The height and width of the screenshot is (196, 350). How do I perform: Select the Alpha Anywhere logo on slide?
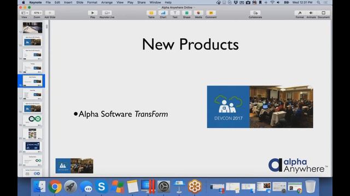pos(298,166)
